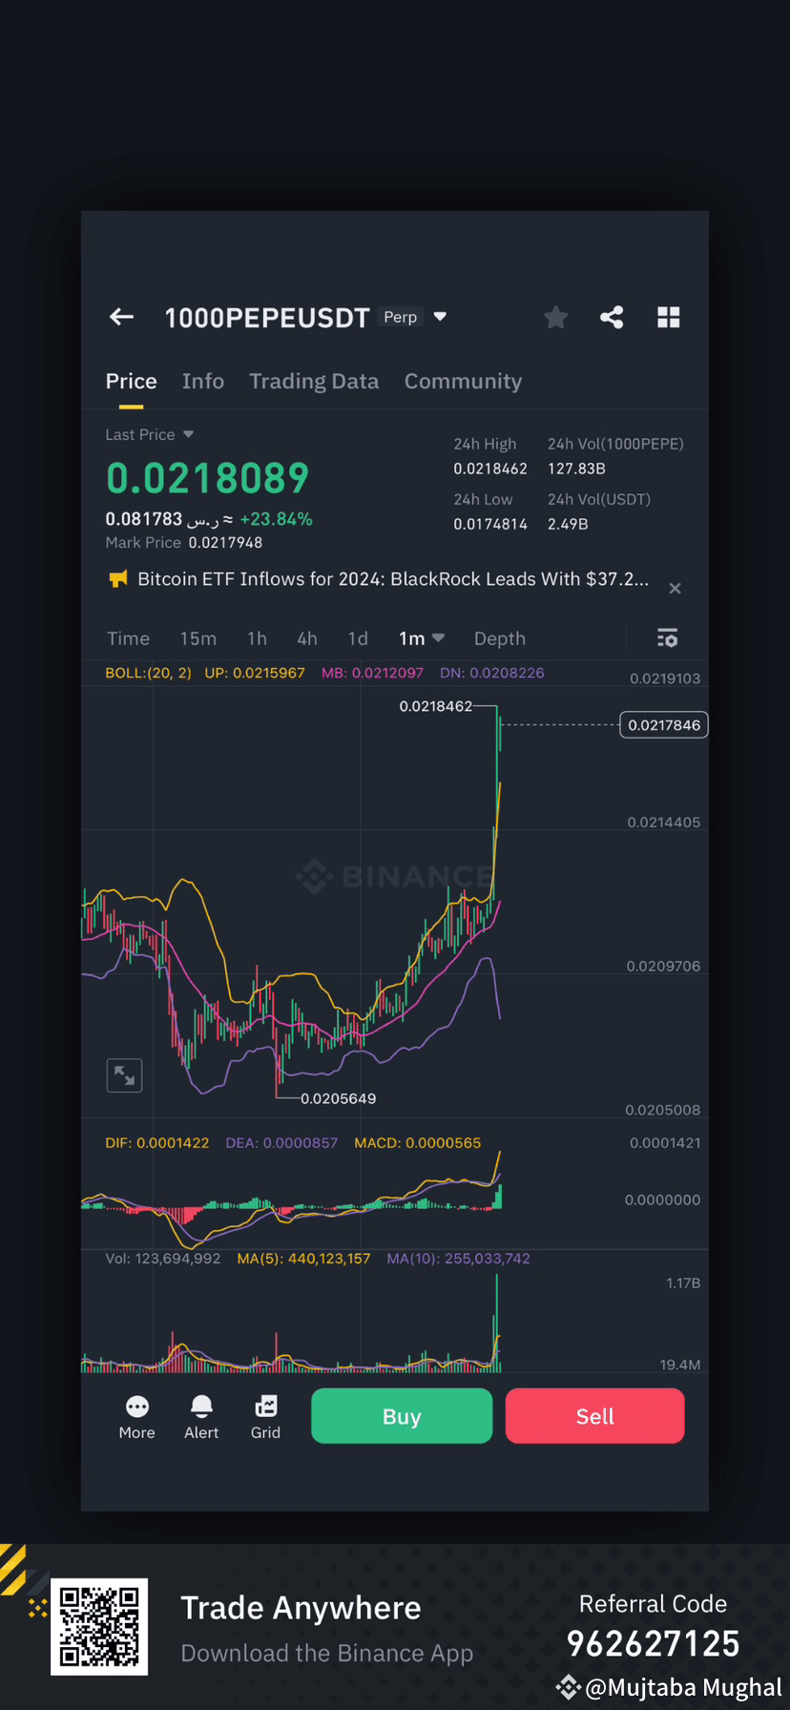Tap the @Mujtaba Mughal username
Viewport: 790px width, 1710px height.
tap(683, 1687)
